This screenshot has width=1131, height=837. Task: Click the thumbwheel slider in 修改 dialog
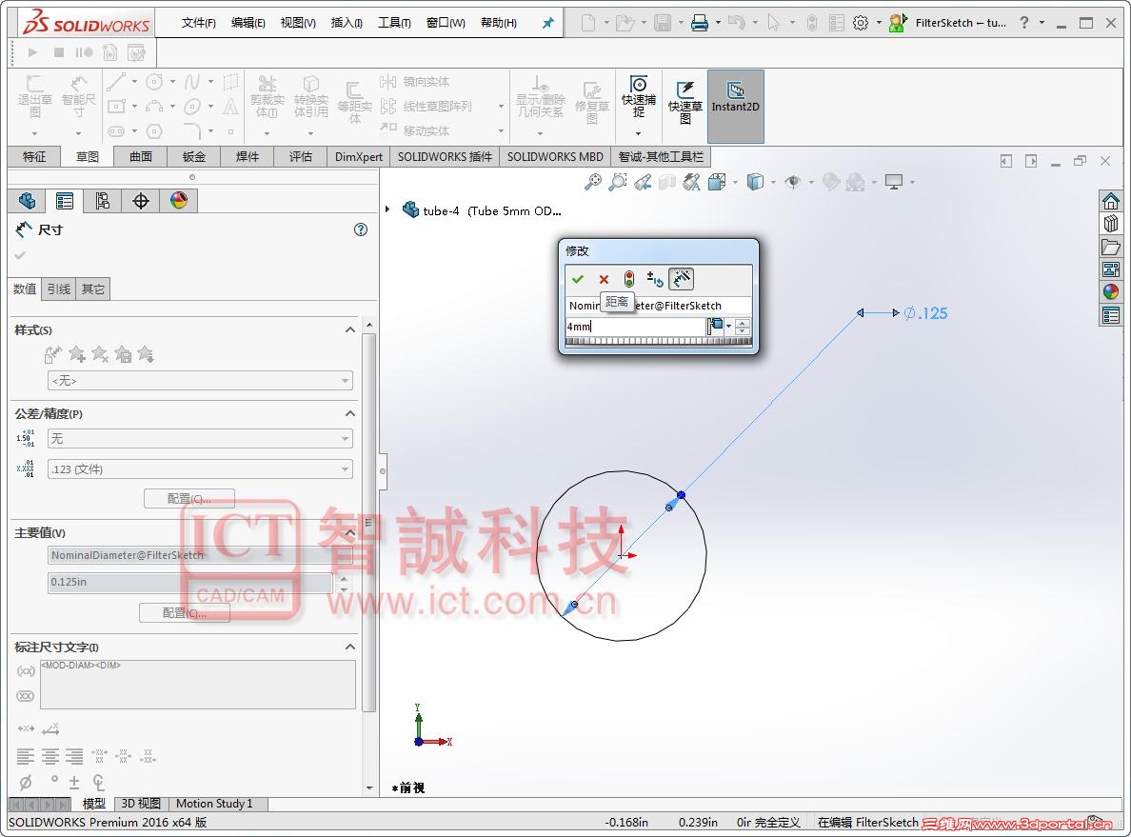pos(658,341)
